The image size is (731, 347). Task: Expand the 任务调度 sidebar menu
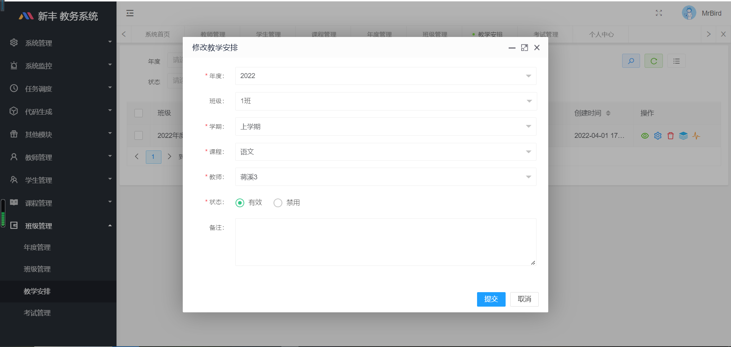pos(58,88)
